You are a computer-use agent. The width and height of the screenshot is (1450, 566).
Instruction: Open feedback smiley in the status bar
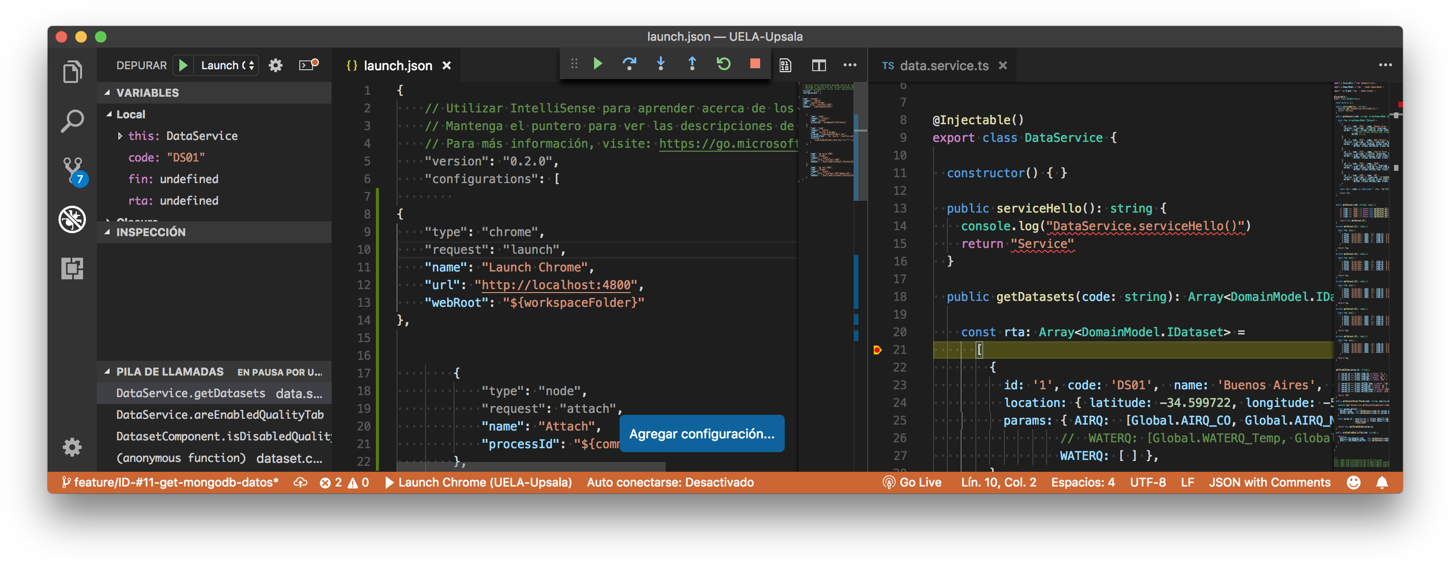coord(1353,483)
